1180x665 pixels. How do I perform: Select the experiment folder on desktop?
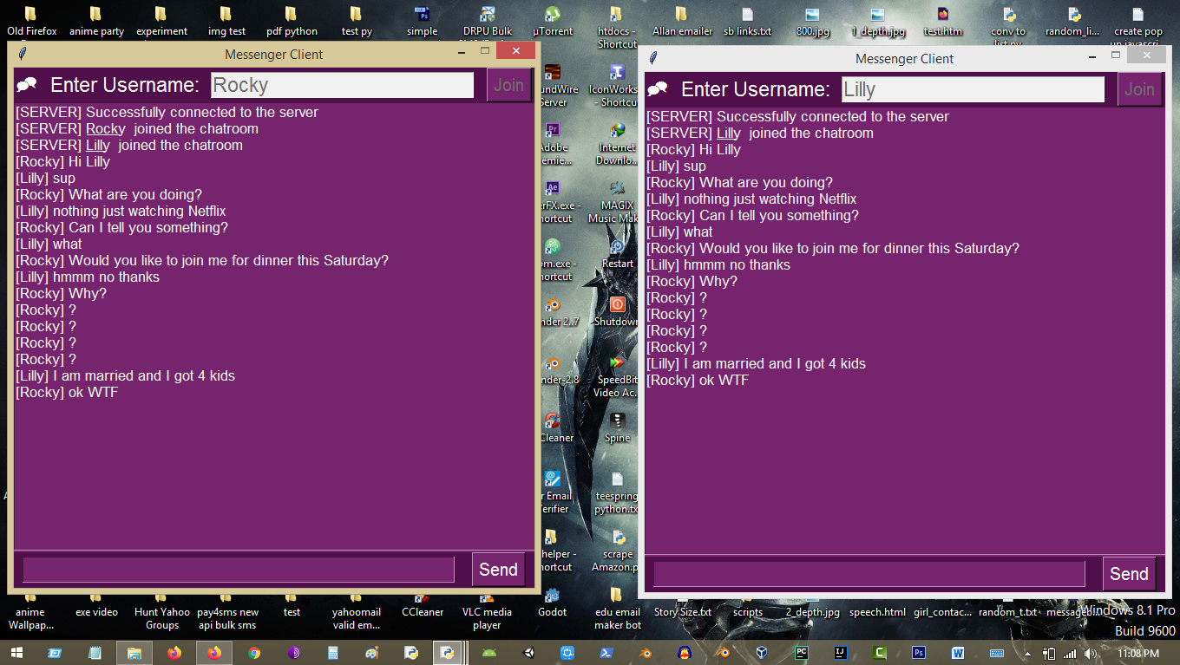[161, 22]
